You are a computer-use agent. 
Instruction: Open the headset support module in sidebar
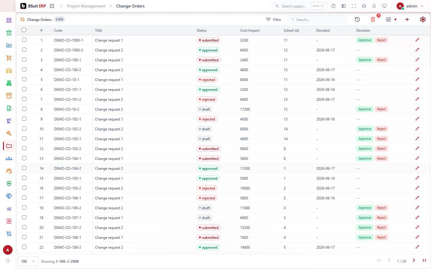(9, 171)
